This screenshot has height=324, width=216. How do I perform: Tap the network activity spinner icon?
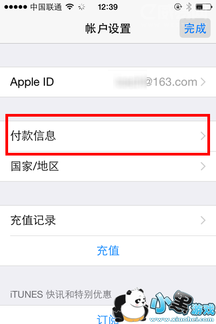click(82, 7)
